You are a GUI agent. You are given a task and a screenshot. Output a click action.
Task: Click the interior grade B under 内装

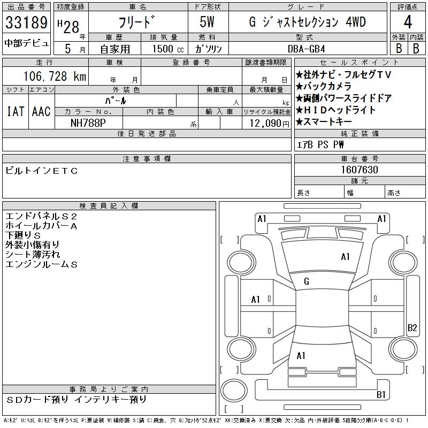click(416, 47)
